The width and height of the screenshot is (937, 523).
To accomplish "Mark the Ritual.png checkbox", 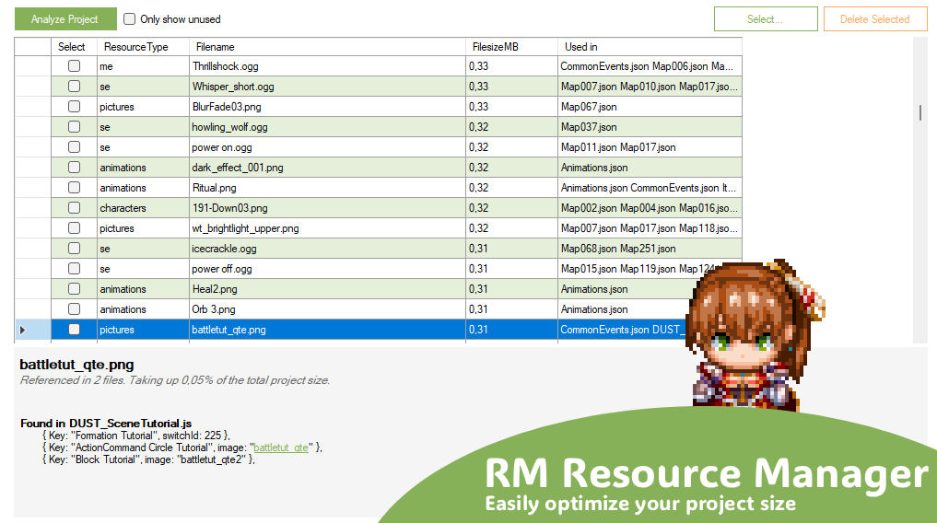I will [x=74, y=188].
